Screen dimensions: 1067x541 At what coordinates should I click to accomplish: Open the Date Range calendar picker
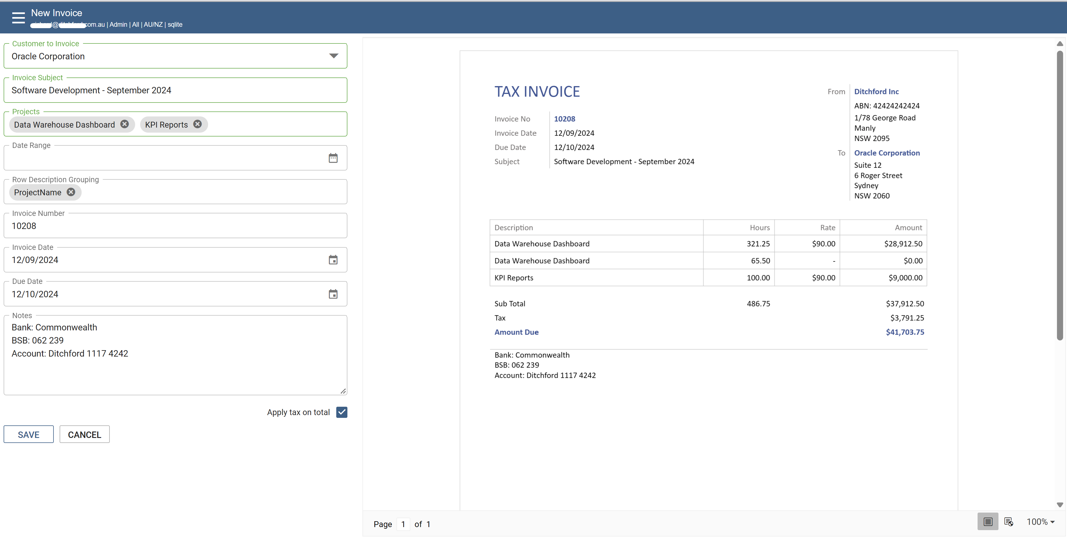(x=333, y=158)
